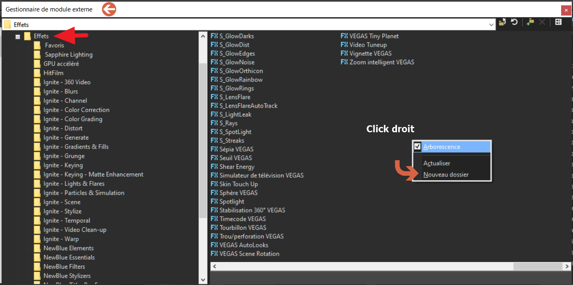Click the folder icon next to Favoris
573x285 pixels.
coord(37,45)
